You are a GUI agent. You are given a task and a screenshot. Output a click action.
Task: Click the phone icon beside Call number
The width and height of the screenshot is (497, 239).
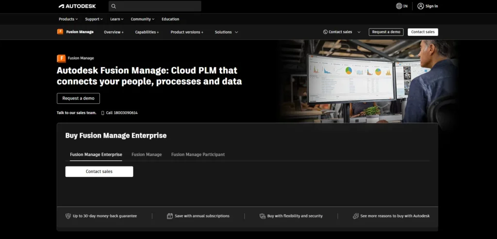[x=103, y=113]
